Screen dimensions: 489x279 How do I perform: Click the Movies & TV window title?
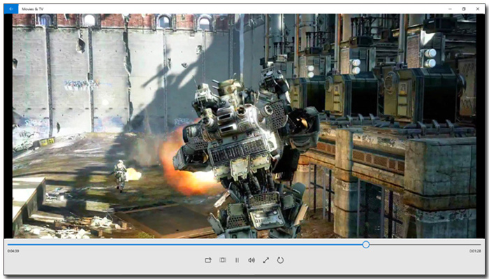pos(32,9)
